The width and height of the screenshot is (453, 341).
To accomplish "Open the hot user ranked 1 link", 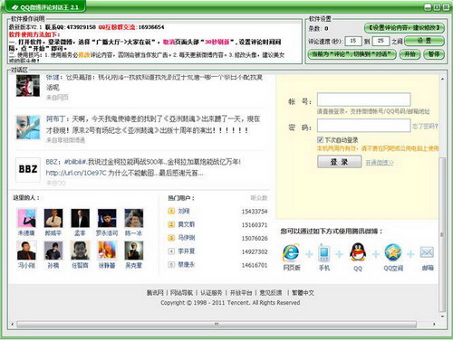I will pos(184,211).
